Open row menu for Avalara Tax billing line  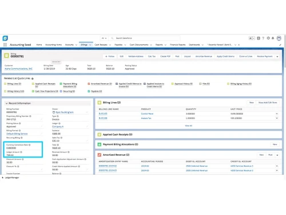(277, 118)
